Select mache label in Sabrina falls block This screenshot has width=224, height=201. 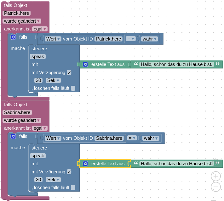click(18, 148)
